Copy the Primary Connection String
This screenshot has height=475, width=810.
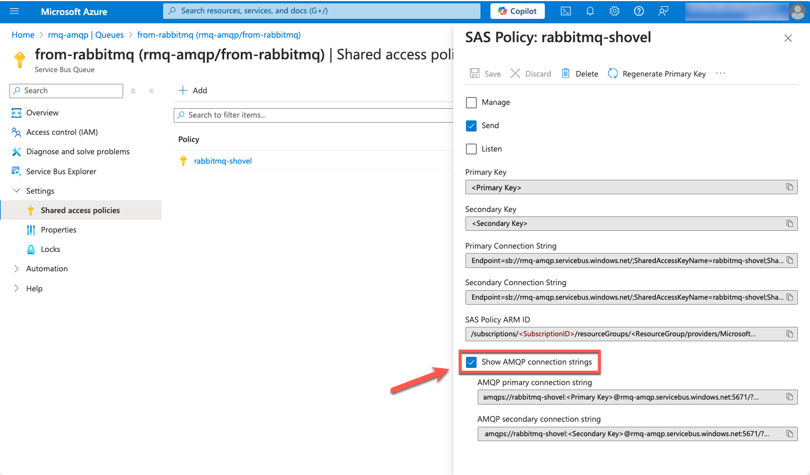789,260
